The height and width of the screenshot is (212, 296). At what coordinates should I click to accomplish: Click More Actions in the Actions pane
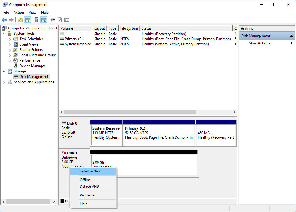pos(259,43)
